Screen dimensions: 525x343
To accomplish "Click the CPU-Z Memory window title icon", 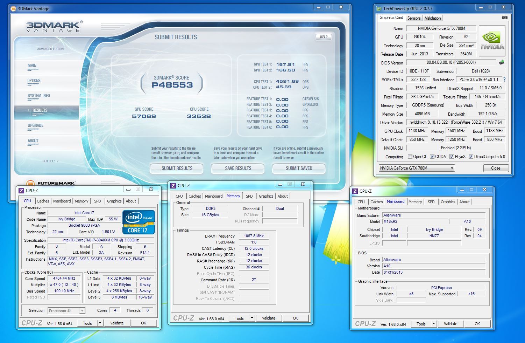I will pyautogui.click(x=173, y=185).
